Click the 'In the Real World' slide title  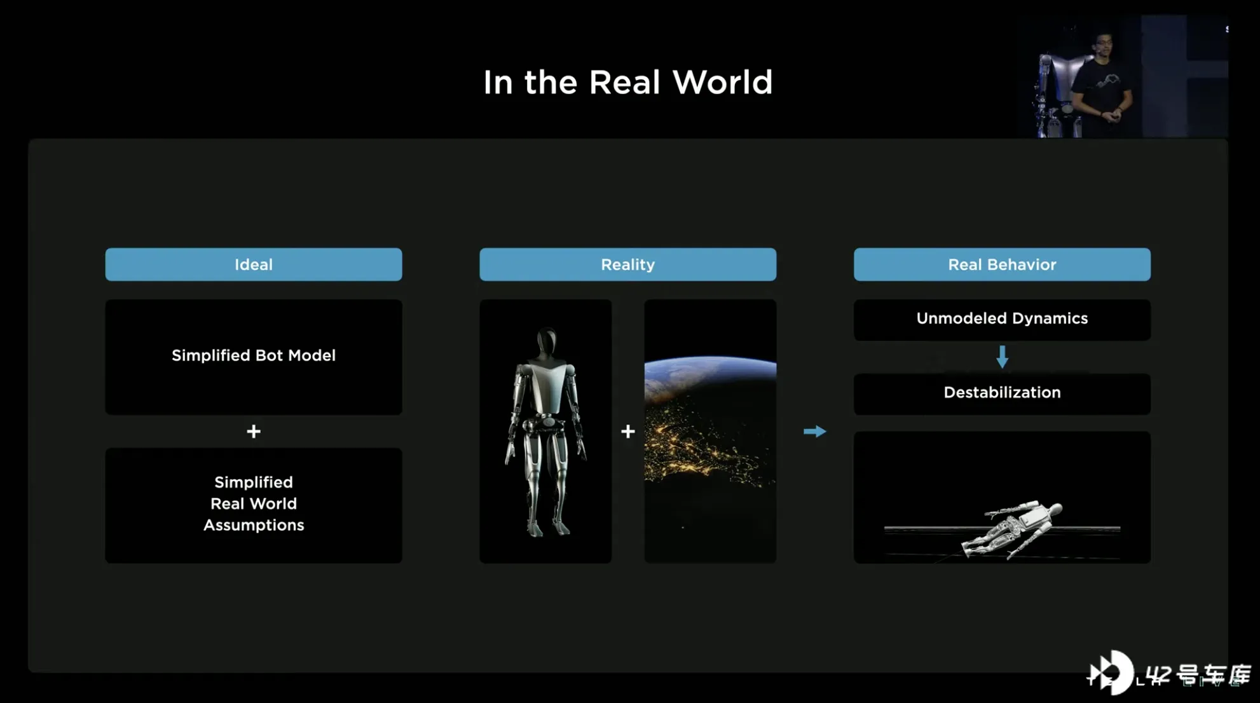coord(627,83)
